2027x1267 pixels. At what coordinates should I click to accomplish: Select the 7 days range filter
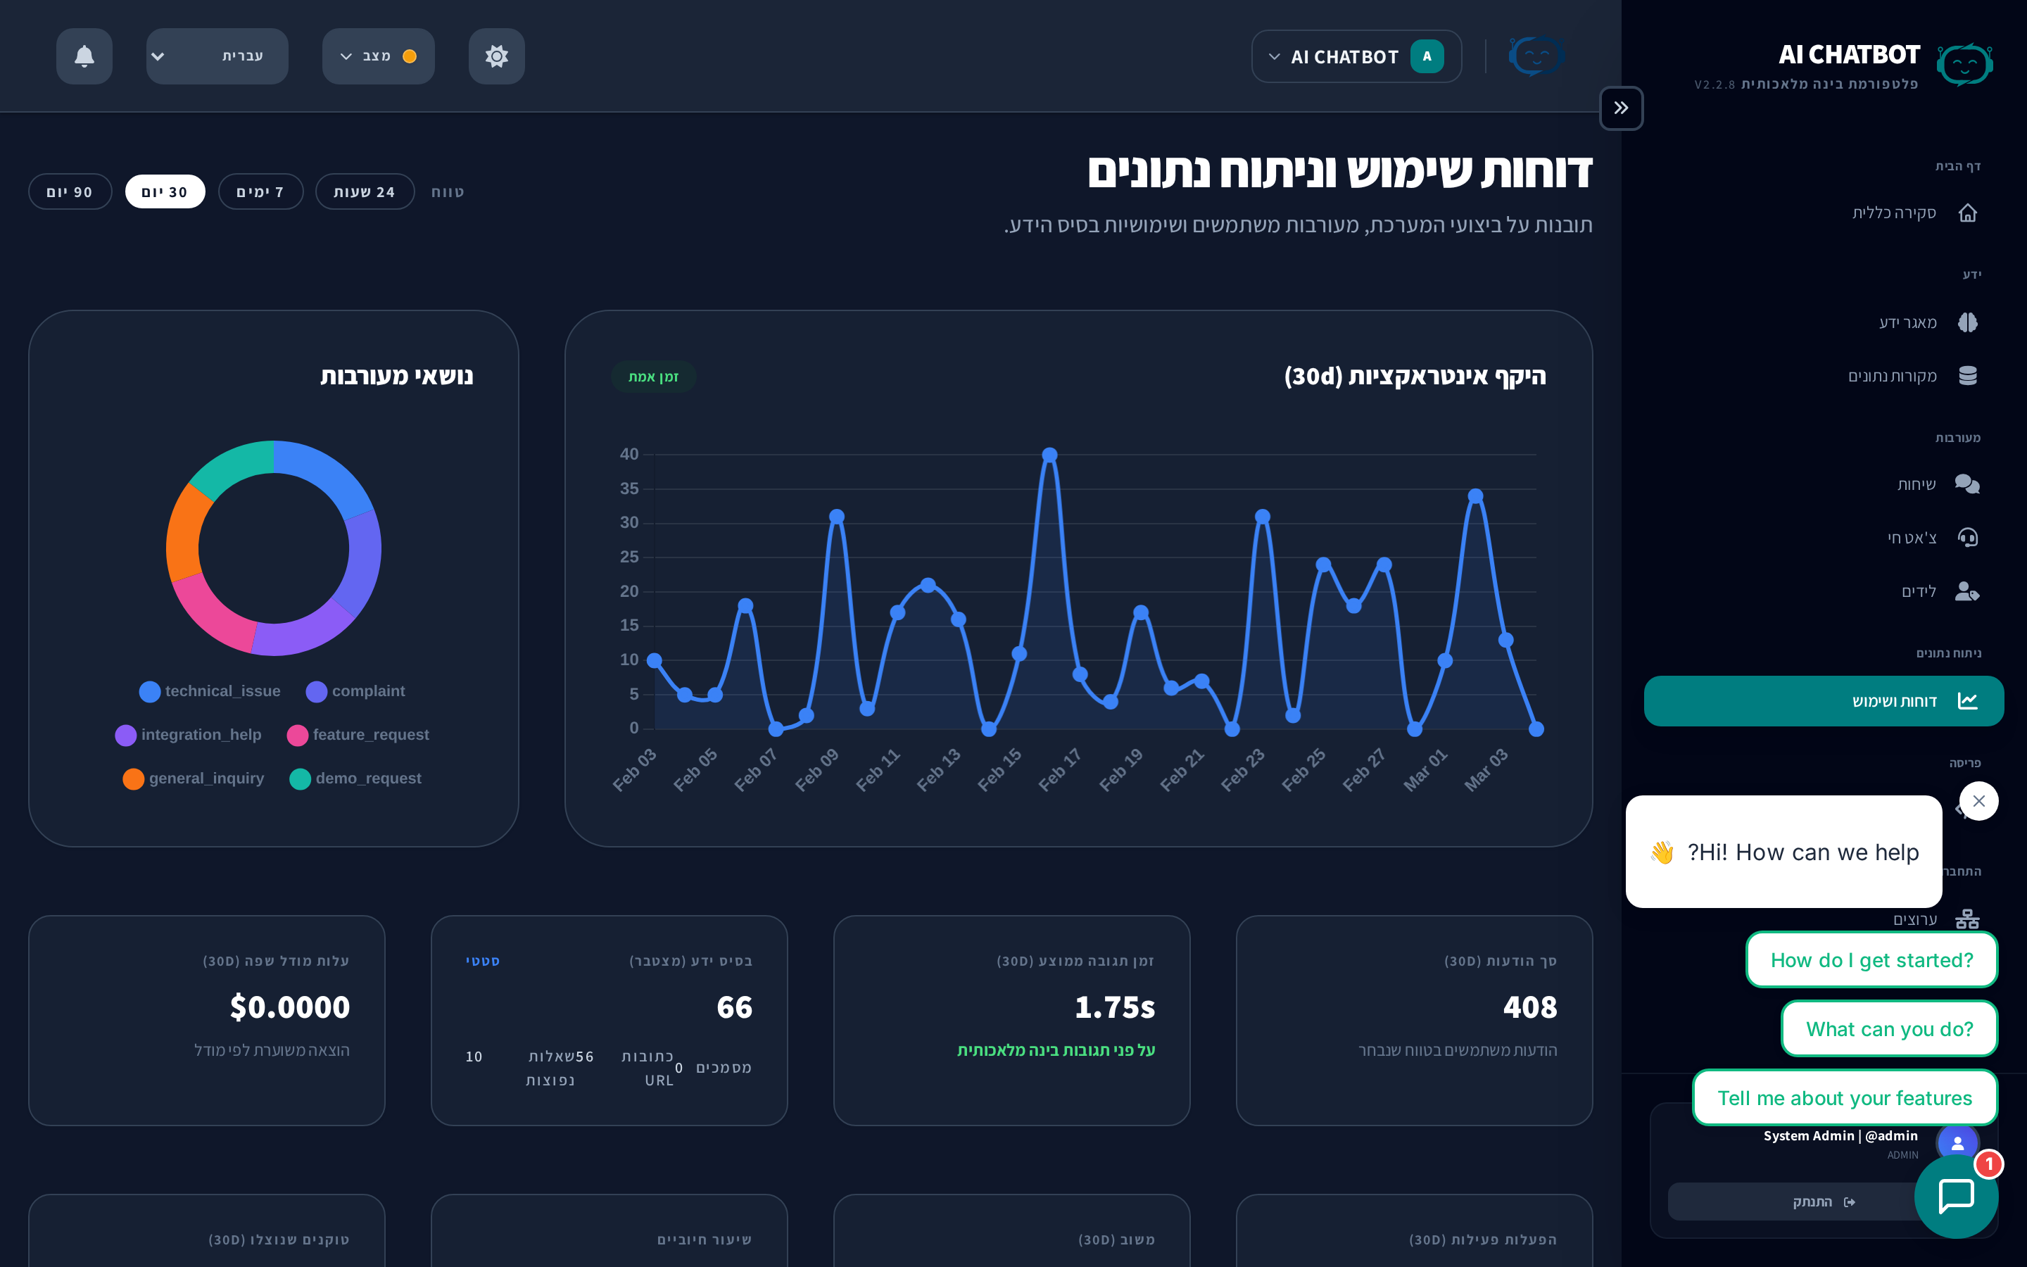[260, 192]
